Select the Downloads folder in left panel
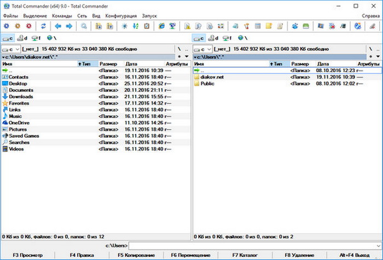 [x=21, y=97]
